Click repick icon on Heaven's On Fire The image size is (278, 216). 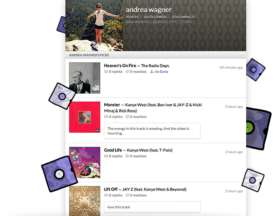click(106, 72)
